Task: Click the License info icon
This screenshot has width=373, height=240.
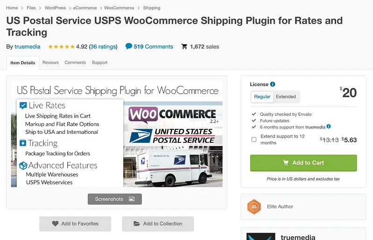Action: 273,84
